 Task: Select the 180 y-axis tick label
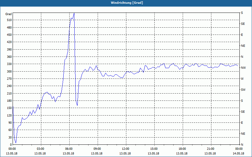pos(9,100)
